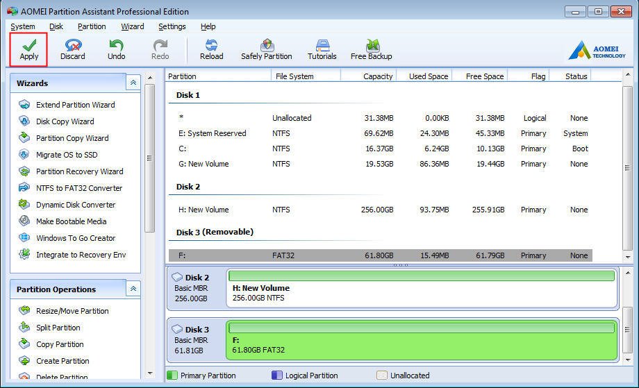Collapse the Partition Operations panel
Viewport: 639px width, 388px height.
click(133, 289)
